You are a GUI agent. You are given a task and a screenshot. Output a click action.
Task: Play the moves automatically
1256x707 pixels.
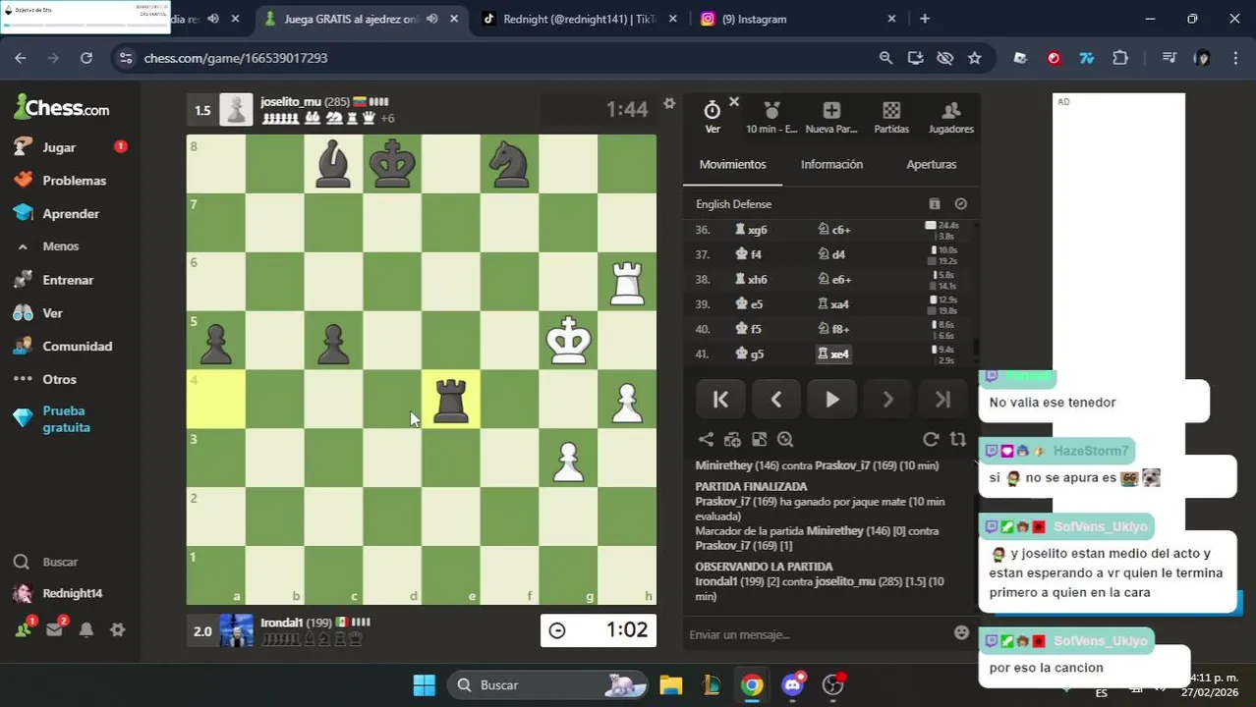831,400
